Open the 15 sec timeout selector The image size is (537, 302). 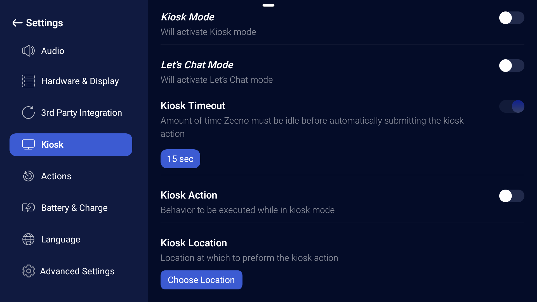(x=180, y=159)
